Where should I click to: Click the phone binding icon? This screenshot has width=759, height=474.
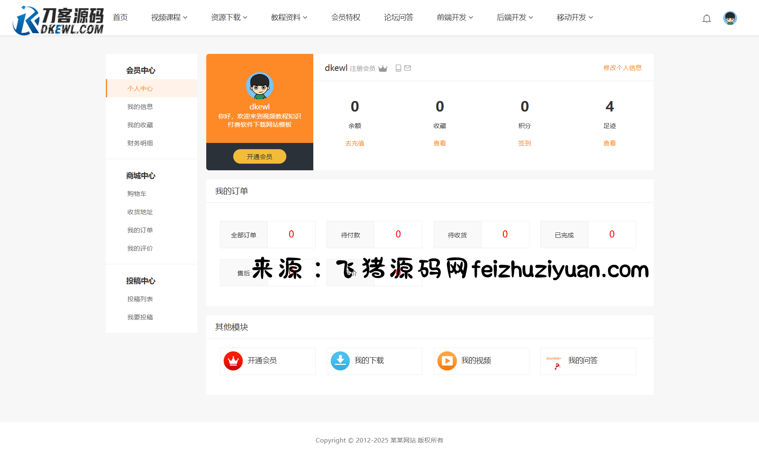click(x=398, y=68)
